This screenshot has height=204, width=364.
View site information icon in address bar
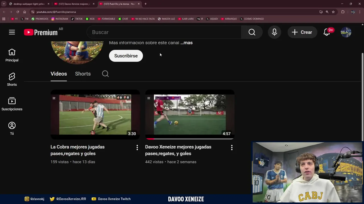pyautogui.click(x=33, y=12)
